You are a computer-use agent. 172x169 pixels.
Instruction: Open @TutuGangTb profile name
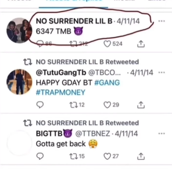tap(61, 73)
